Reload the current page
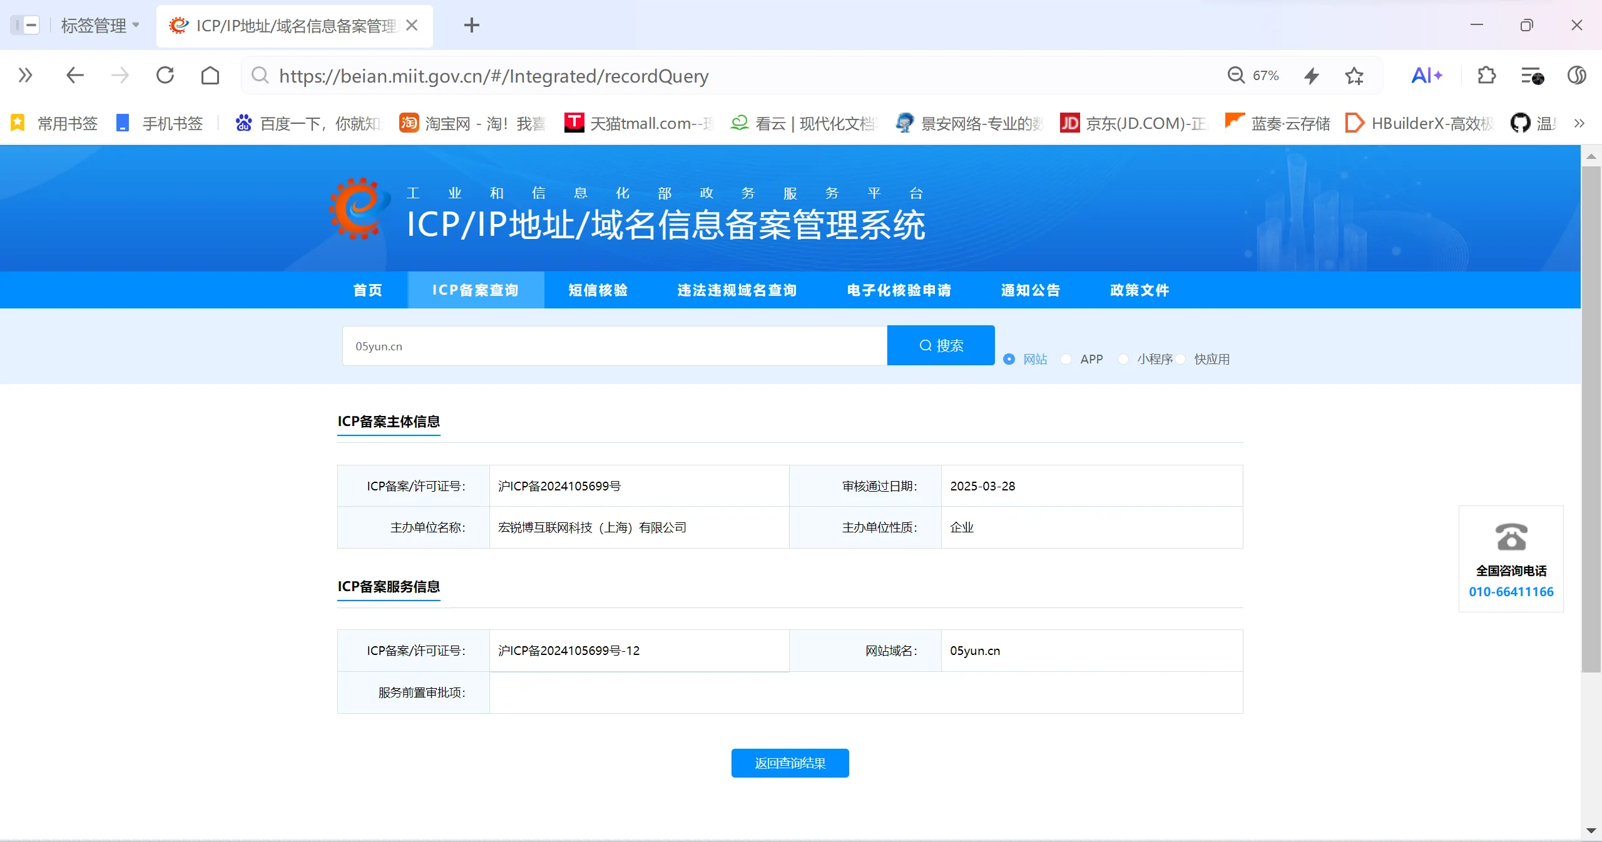This screenshot has height=842, width=1602. click(165, 75)
